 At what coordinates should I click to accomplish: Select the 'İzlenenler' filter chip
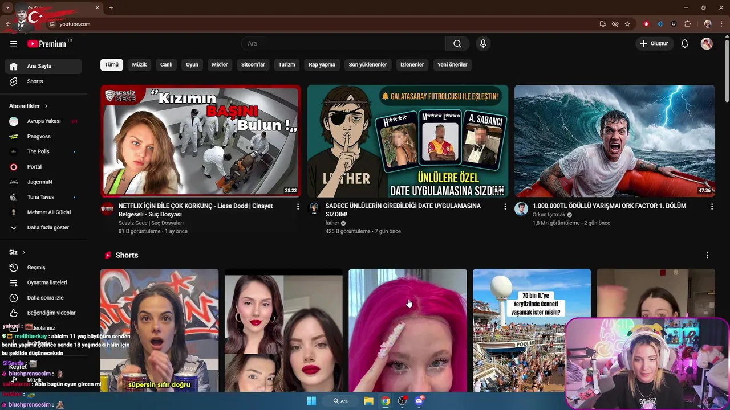[412, 65]
